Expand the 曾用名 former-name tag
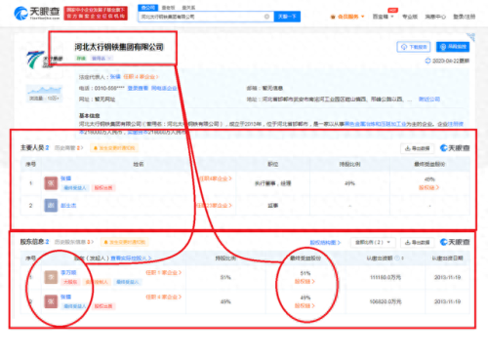Screen dimensions: 488x357 tap(102, 59)
